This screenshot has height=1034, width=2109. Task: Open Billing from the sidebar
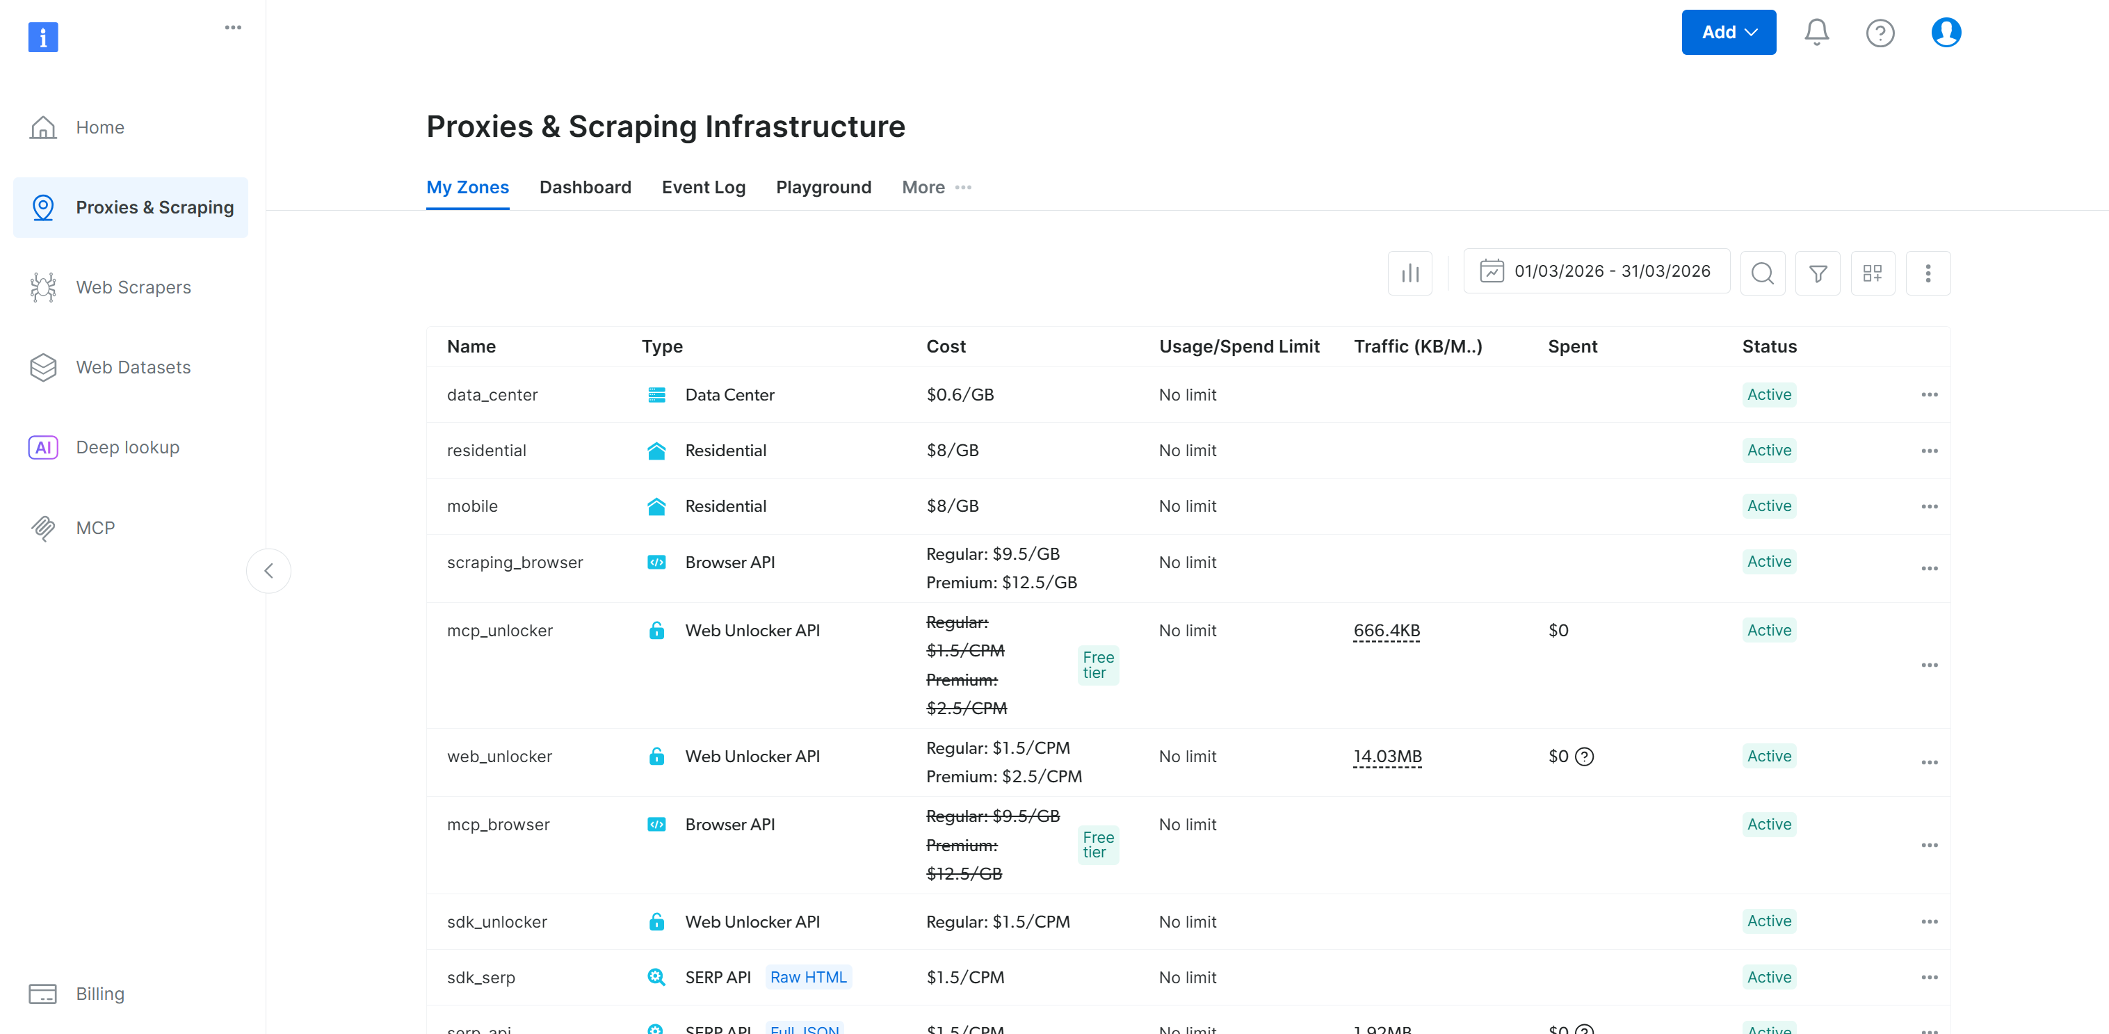[100, 994]
